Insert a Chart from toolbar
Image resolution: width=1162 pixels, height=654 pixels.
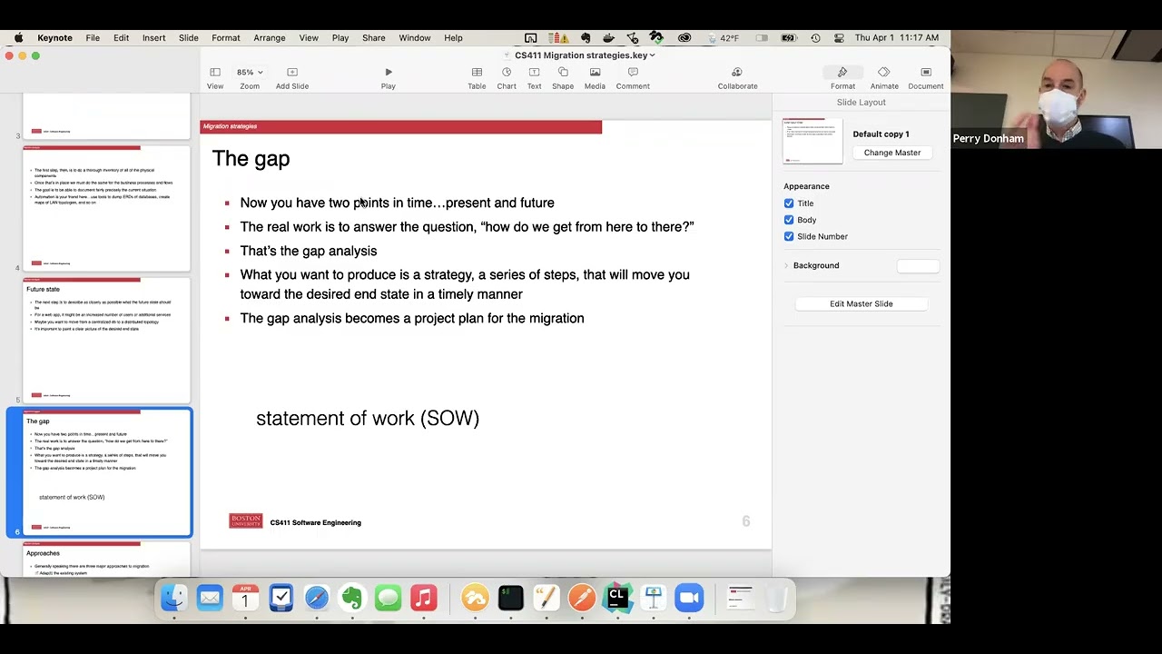507,78
